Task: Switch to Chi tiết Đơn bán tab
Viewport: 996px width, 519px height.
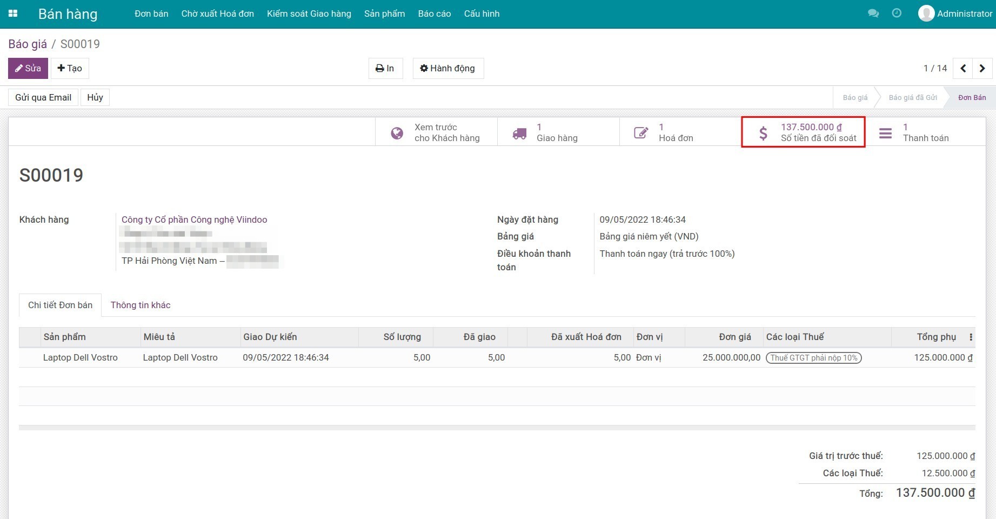Action: click(60, 305)
